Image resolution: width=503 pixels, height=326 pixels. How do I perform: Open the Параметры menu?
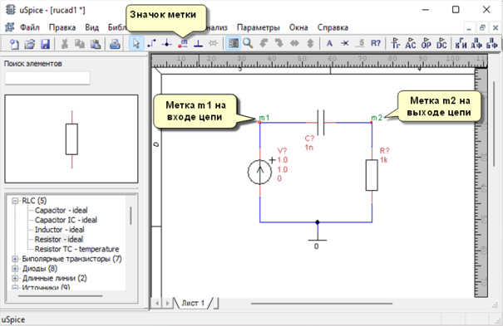coord(259,27)
